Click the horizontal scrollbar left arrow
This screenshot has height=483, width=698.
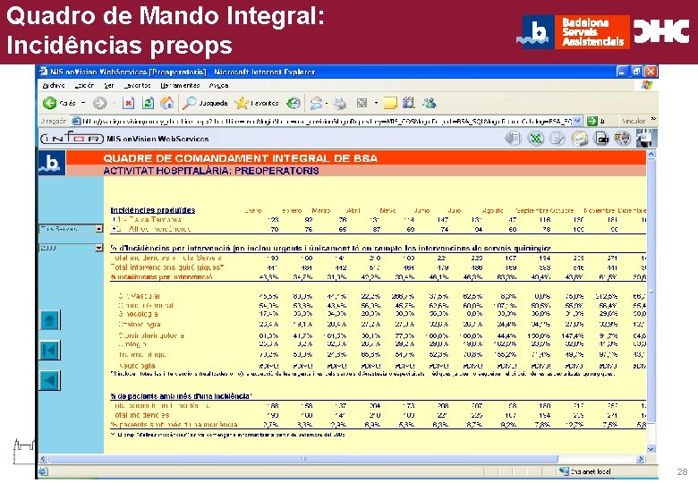coord(43,459)
